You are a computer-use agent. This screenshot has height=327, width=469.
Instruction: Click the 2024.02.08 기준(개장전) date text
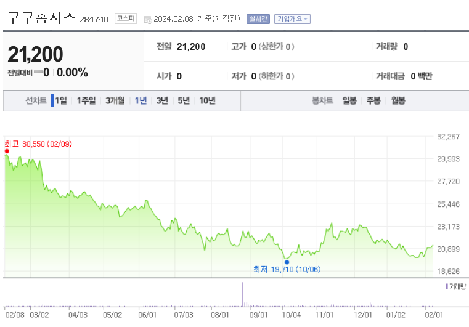tap(197, 19)
